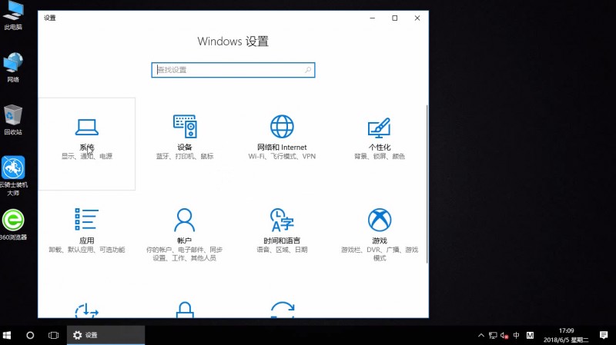Open the 网络和 Internet globe icon
This screenshot has height=345, width=616.
click(282, 126)
